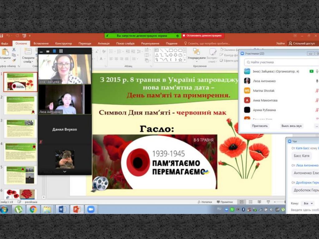Click the slideshow view icon in status bar
Image resolution: width=319 pixels, height=239 pixels.
coord(268,202)
